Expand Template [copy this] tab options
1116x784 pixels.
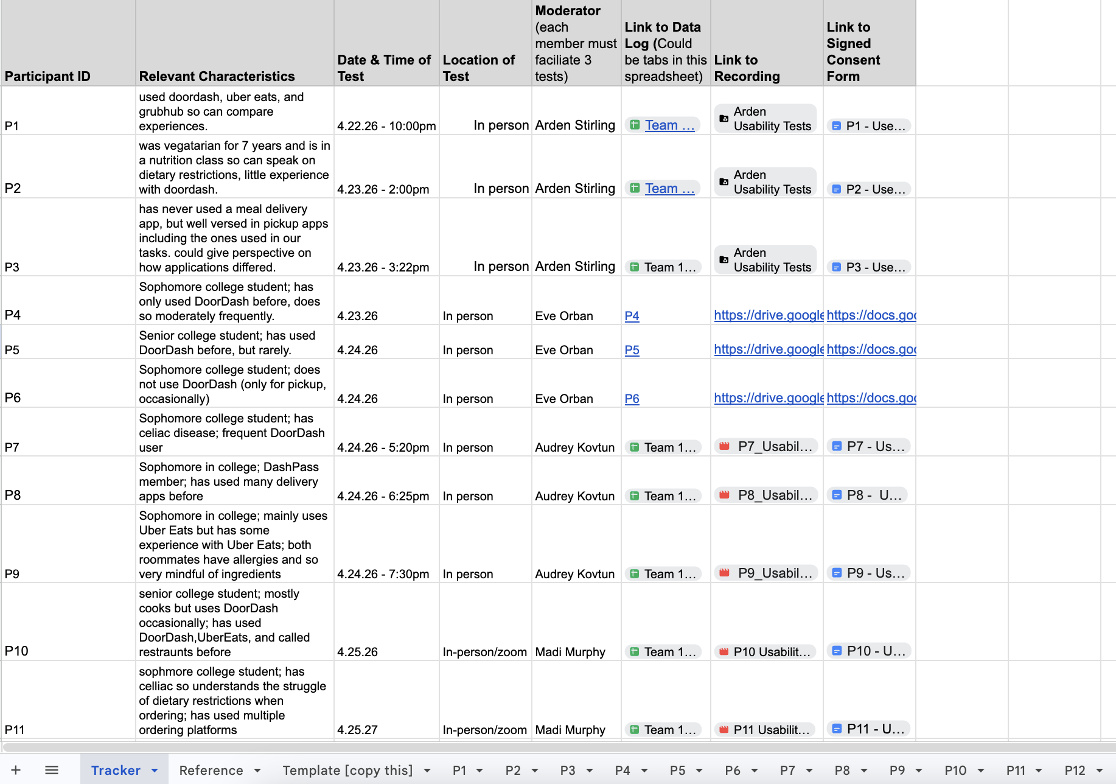[x=427, y=771]
